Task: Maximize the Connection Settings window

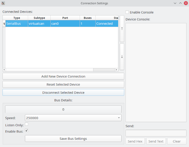Action: [x=180, y=3]
